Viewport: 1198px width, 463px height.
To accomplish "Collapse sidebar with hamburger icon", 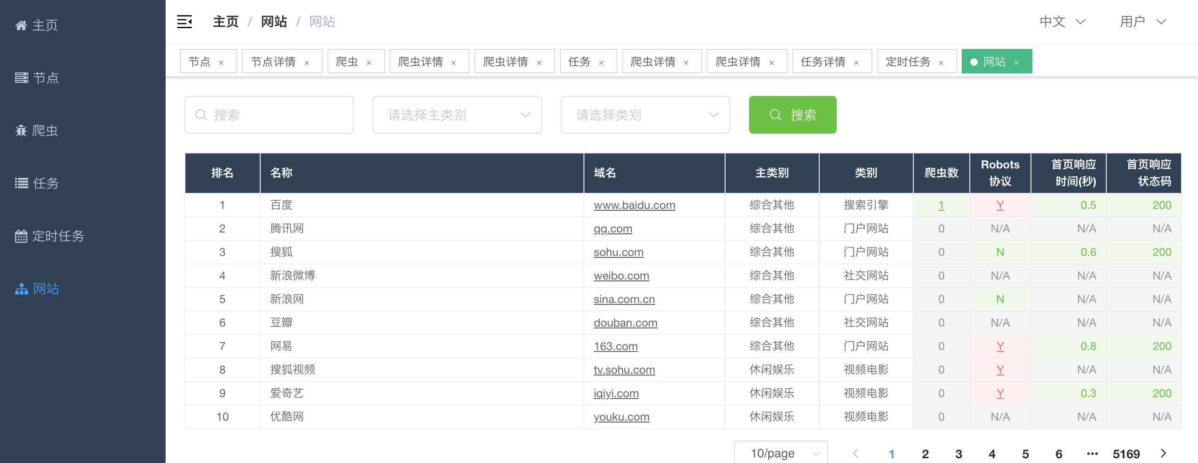I will [x=184, y=22].
